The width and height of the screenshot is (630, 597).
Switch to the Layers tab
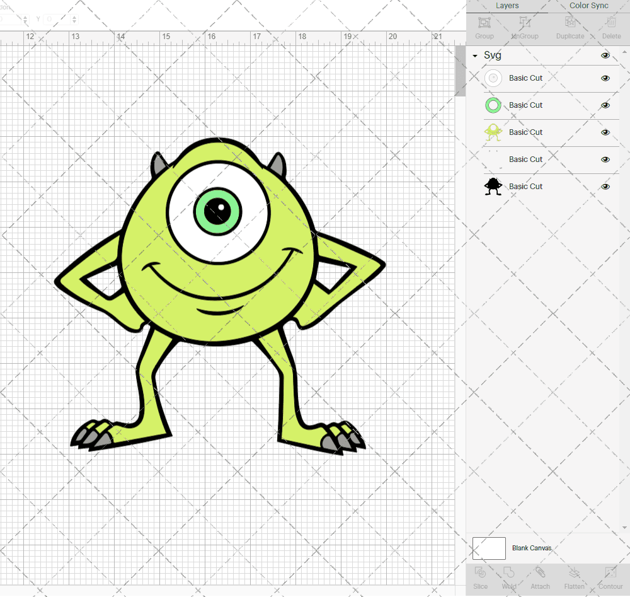coord(507,6)
